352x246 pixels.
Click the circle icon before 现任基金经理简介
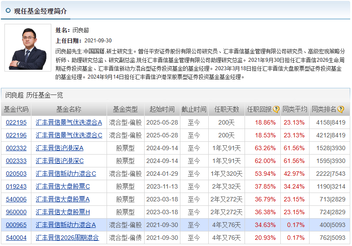point(8,11)
